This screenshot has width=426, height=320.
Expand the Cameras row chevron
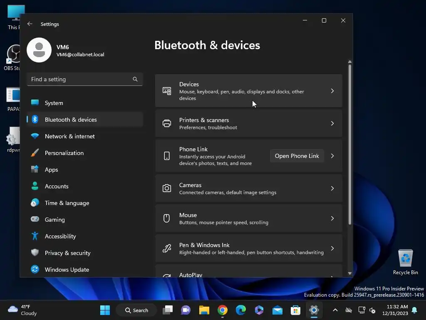point(332,188)
